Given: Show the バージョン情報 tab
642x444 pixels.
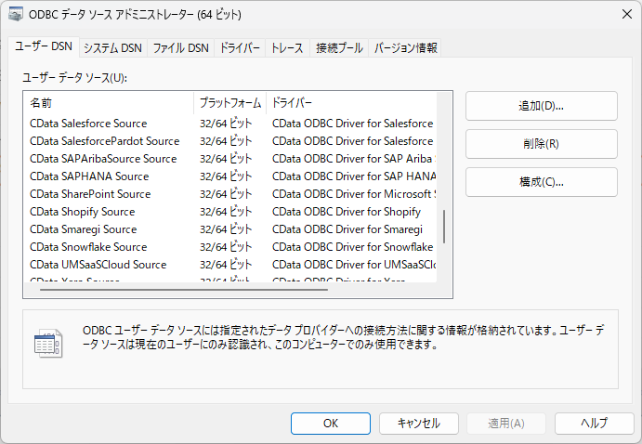Looking at the screenshot, I should pos(405,48).
